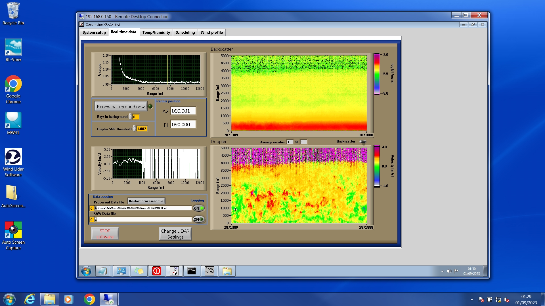The width and height of the screenshot is (545, 306).
Task: Open the command prompt icon in remote taskbar
Action: [x=192, y=271]
